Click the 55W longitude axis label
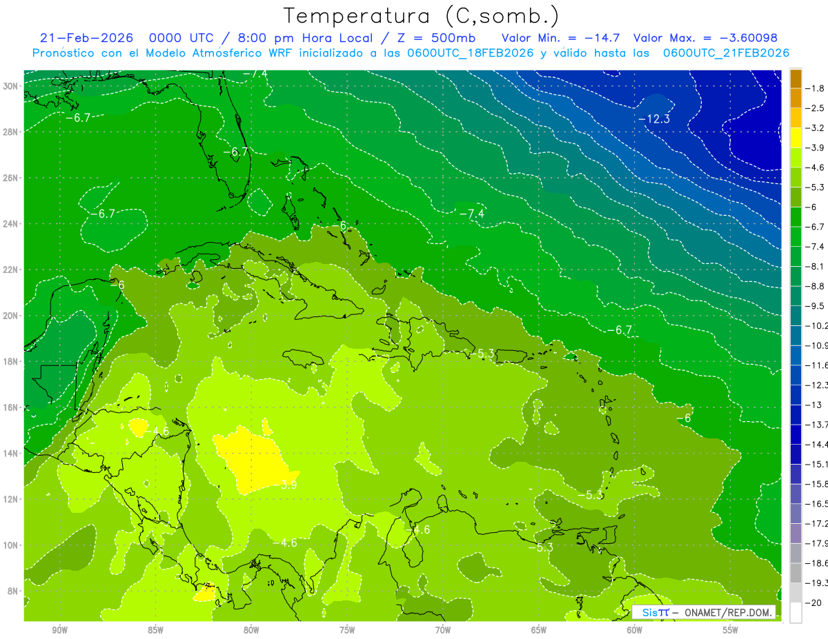 click(x=730, y=630)
